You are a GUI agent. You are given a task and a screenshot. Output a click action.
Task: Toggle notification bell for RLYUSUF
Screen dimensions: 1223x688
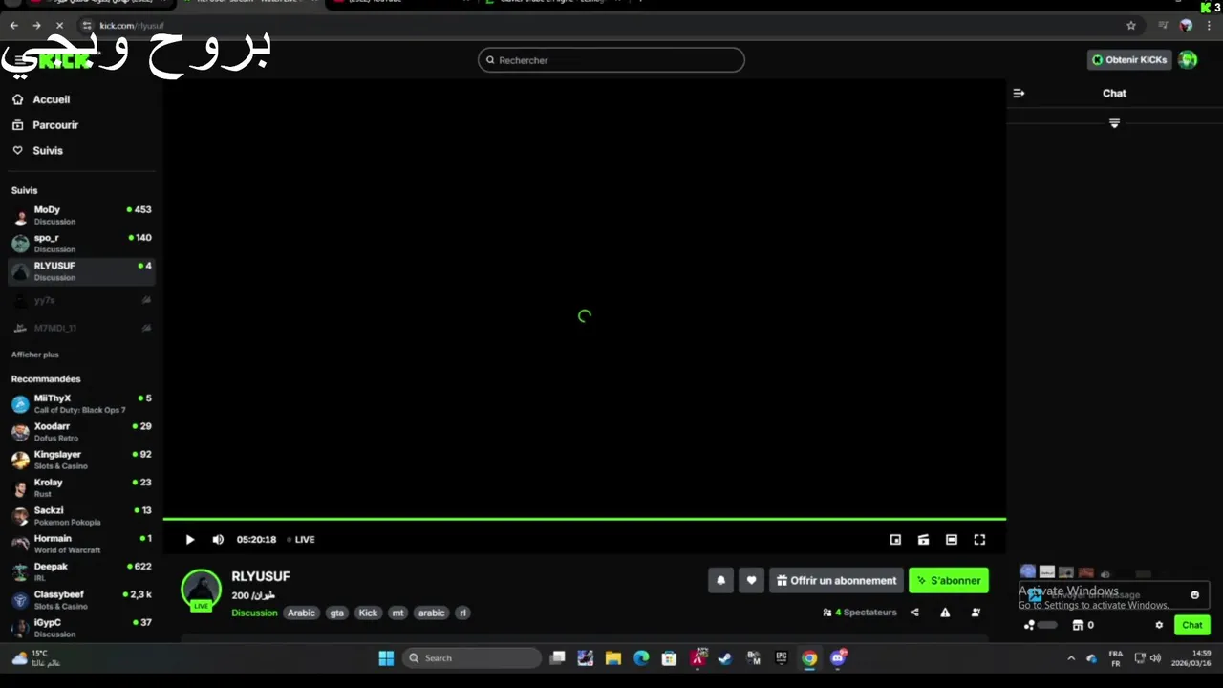pos(720,580)
